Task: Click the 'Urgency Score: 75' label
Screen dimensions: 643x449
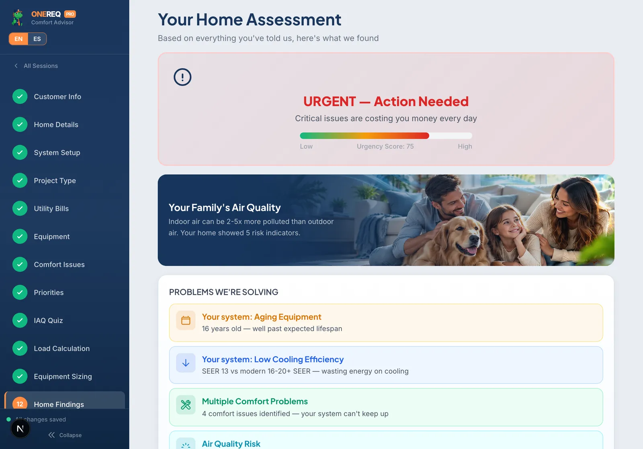Action: coord(385,147)
